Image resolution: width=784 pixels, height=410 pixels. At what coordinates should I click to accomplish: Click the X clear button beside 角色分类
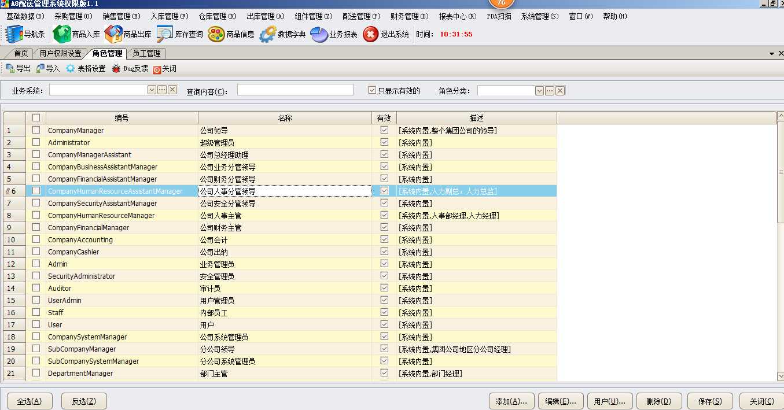tap(560, 91)
